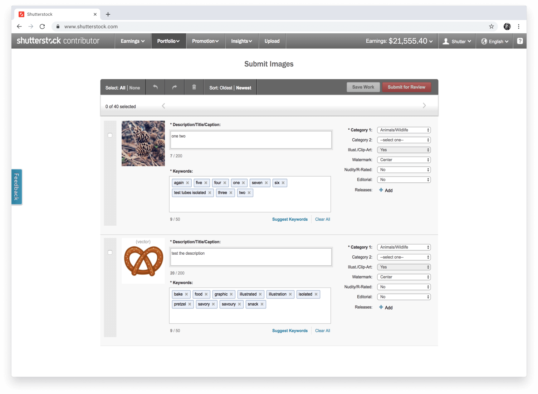Click Save Work button
Screen dimensions: 538x394
coord(363,87)
